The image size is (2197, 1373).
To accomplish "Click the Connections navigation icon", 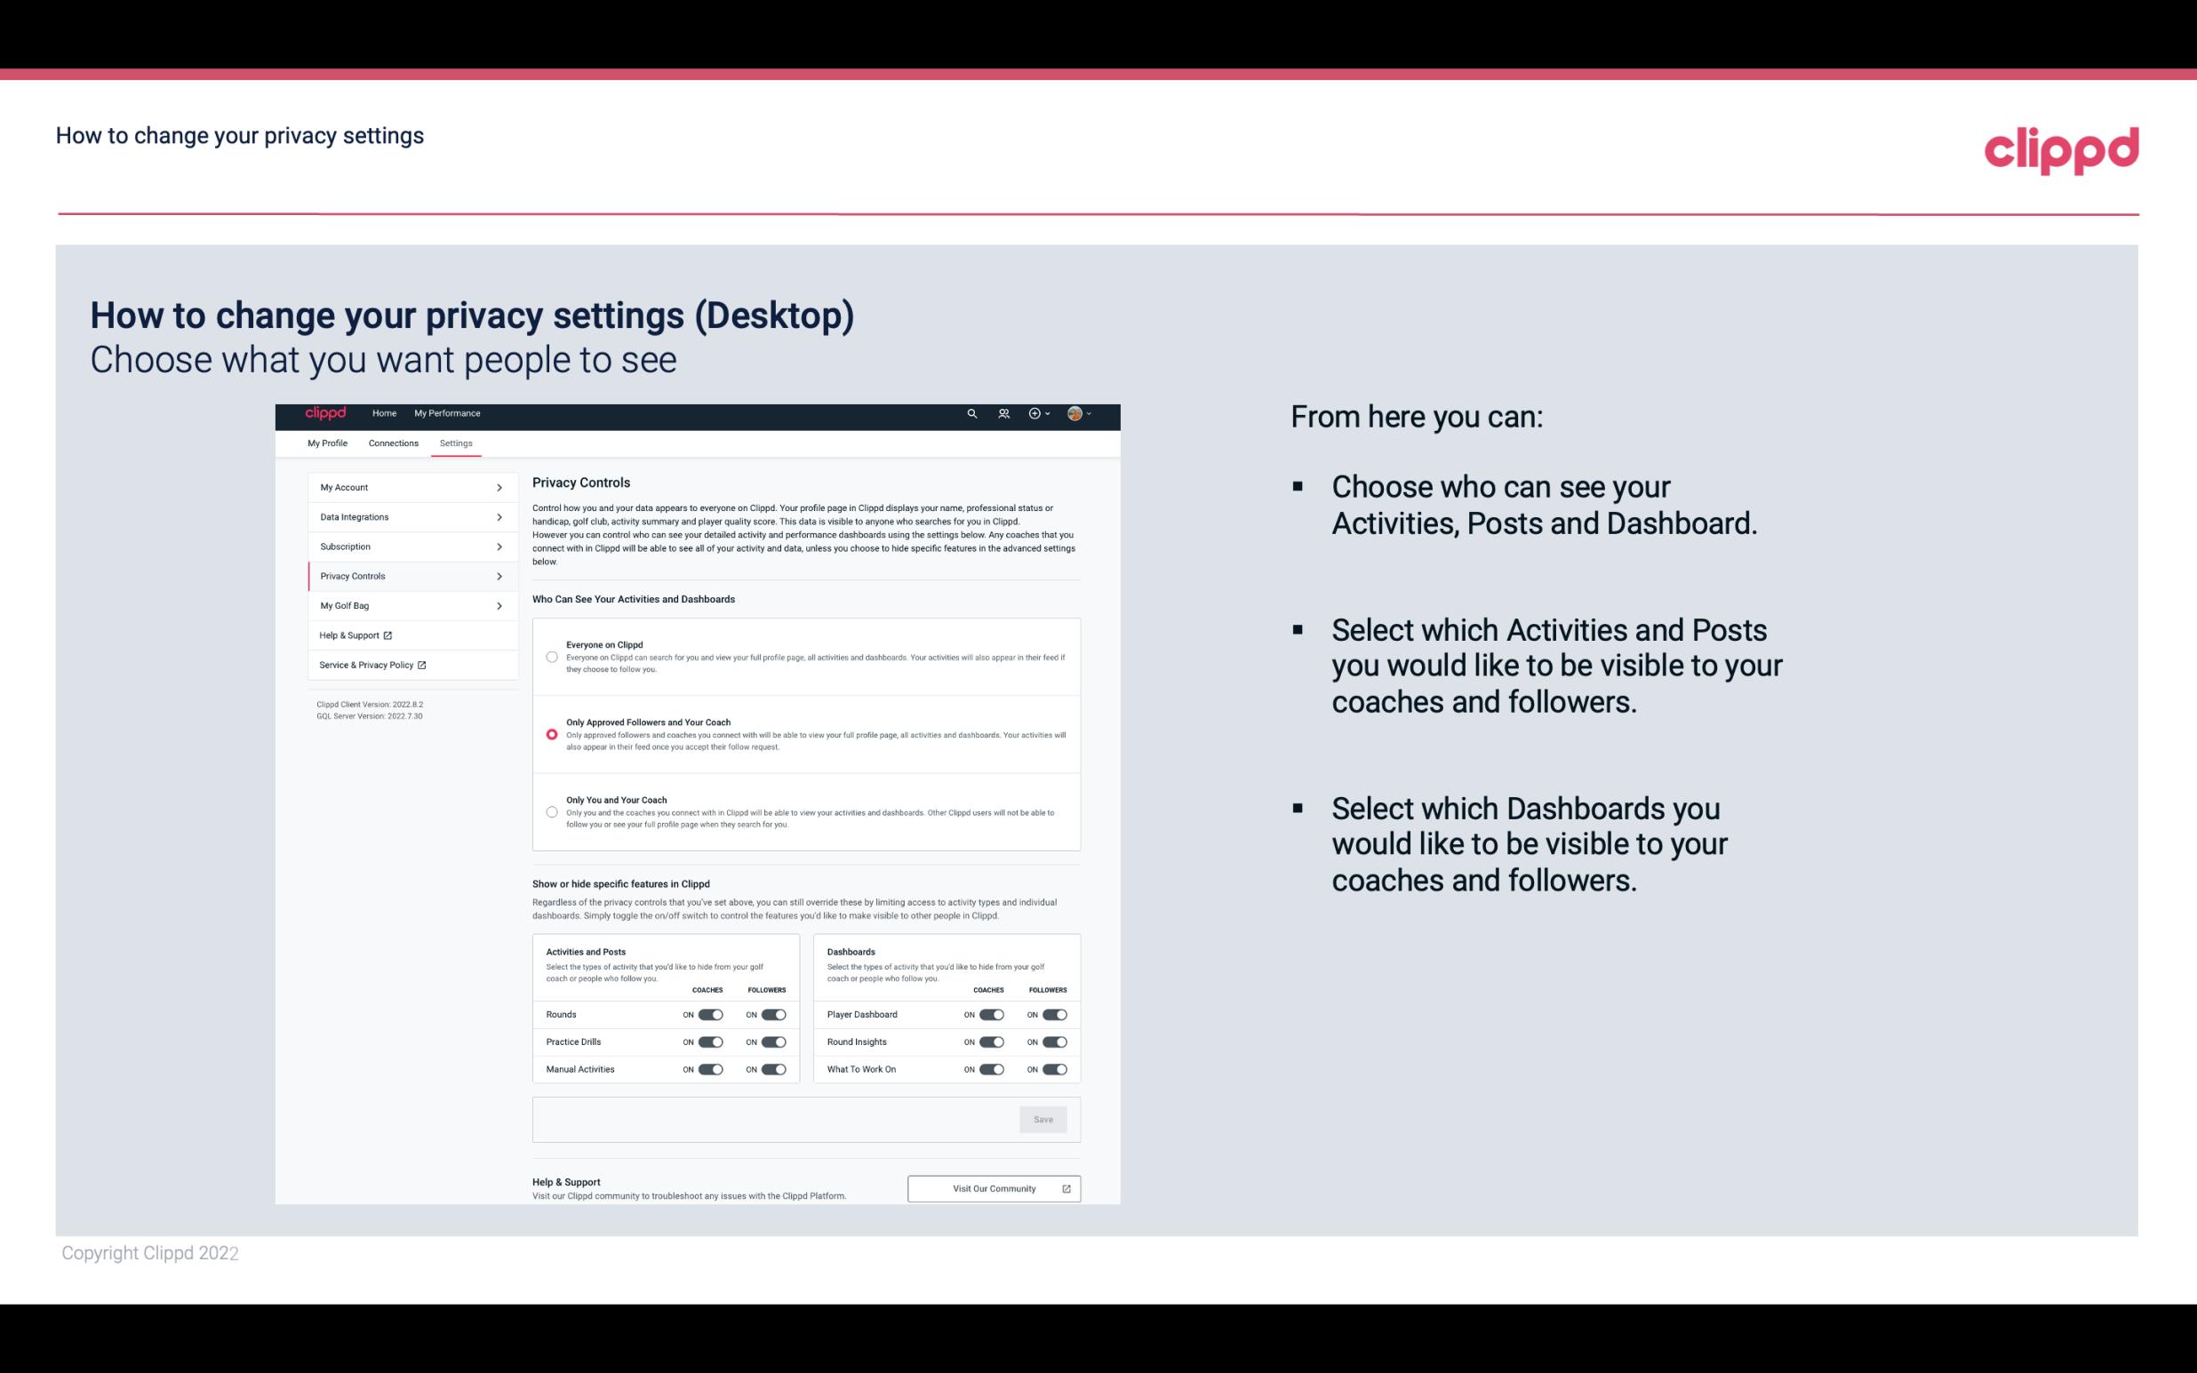I will tap(392, 443).
